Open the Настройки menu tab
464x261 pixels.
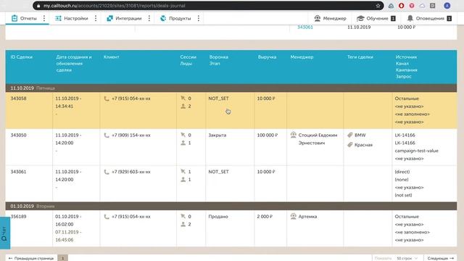coord(72,18)
